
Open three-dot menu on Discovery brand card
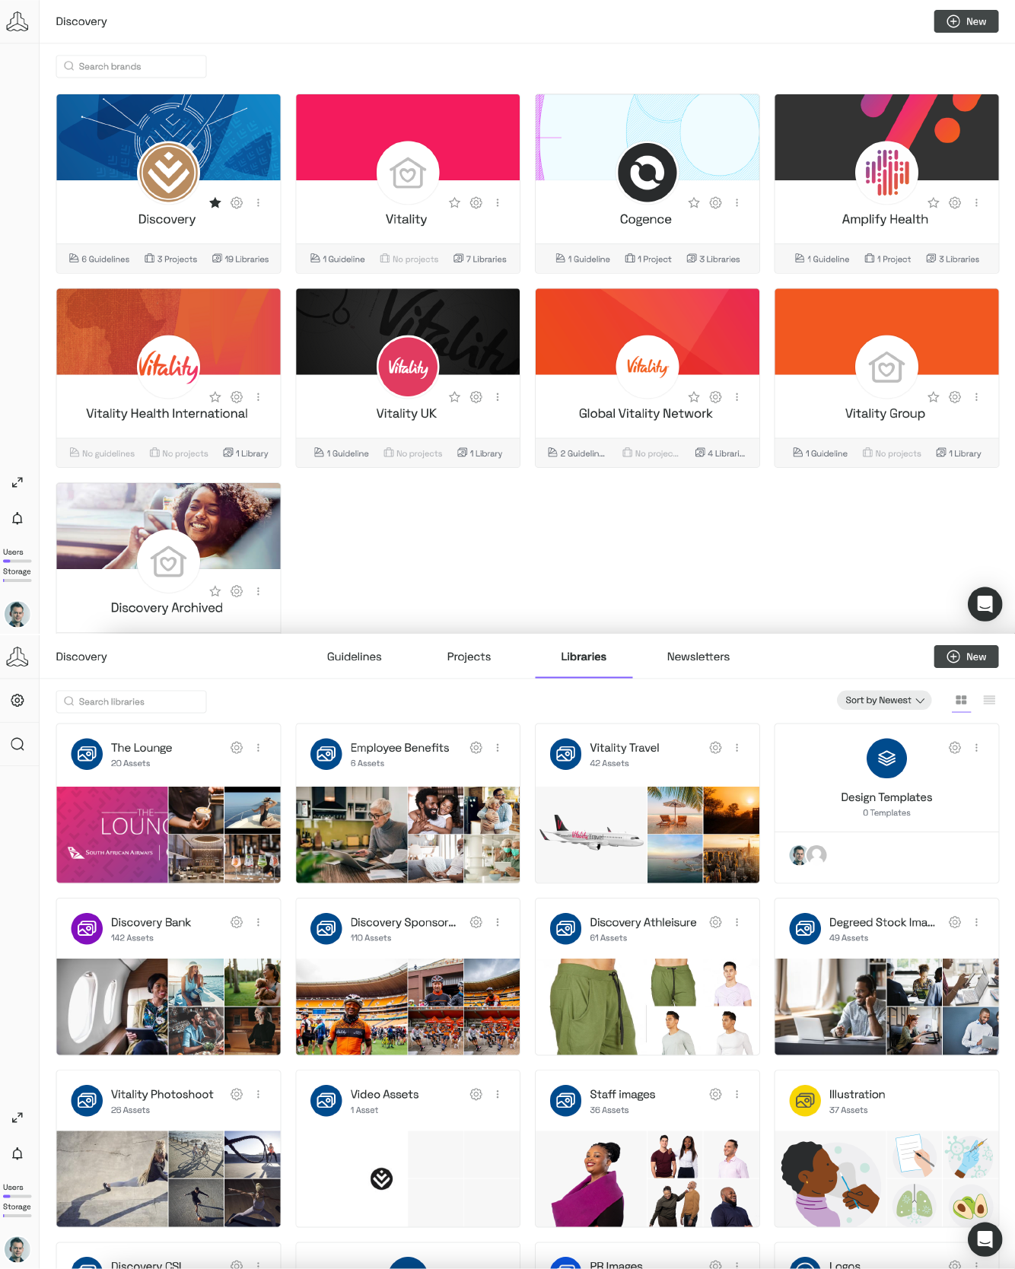point(259,203)
